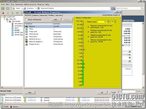Select the CD/DVD drive 1 icon
This screenshot has width=146, height=109.
click(26, 39)
